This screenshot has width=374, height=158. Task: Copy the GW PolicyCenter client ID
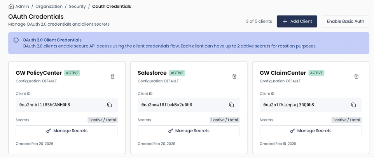109,105
